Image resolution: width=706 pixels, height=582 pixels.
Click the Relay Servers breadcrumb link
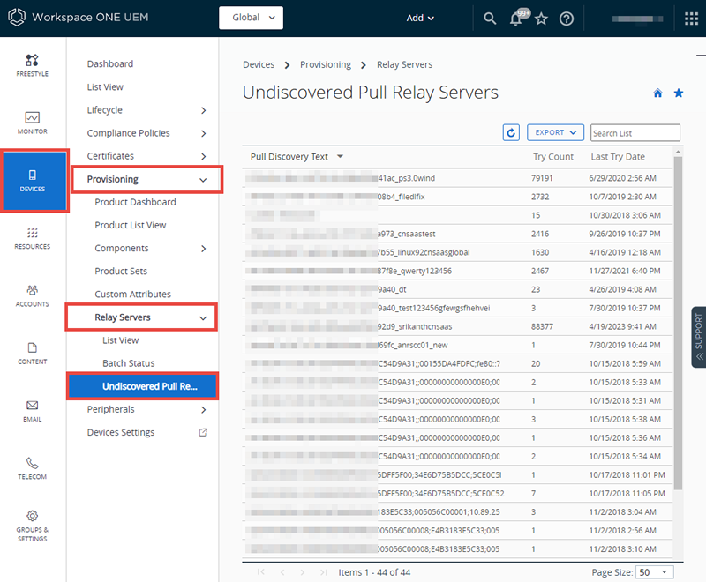point(404,64)
